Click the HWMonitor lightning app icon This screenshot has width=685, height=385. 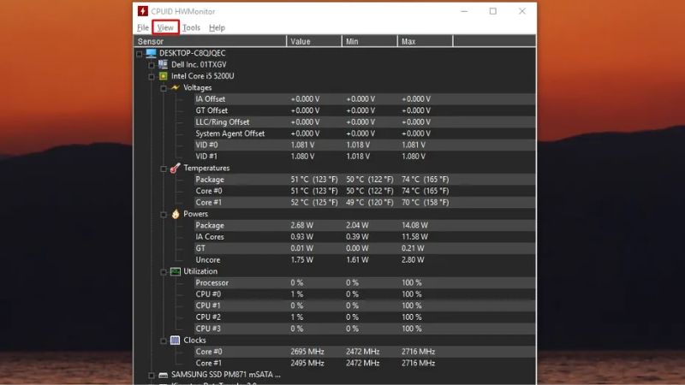click(142, 11)
